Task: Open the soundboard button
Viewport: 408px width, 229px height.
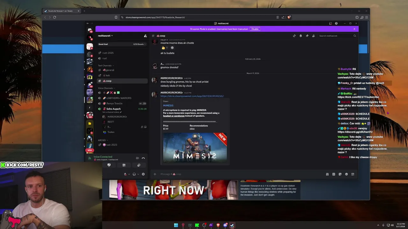Action: coord(139,165)
